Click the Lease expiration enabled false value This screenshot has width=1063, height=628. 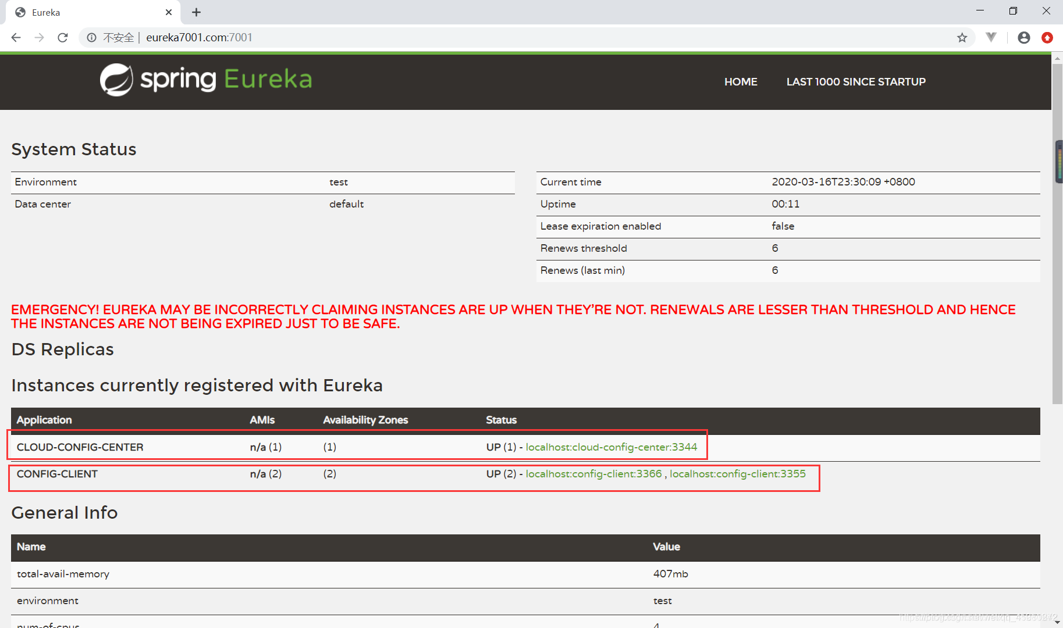pos(783,226)
